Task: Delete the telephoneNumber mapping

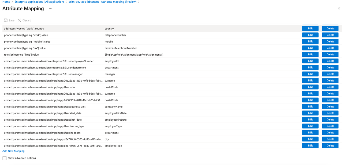Action: coord(330,35)
